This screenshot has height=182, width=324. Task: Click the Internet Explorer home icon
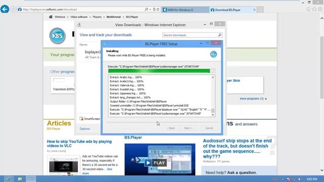pos(308,9)
